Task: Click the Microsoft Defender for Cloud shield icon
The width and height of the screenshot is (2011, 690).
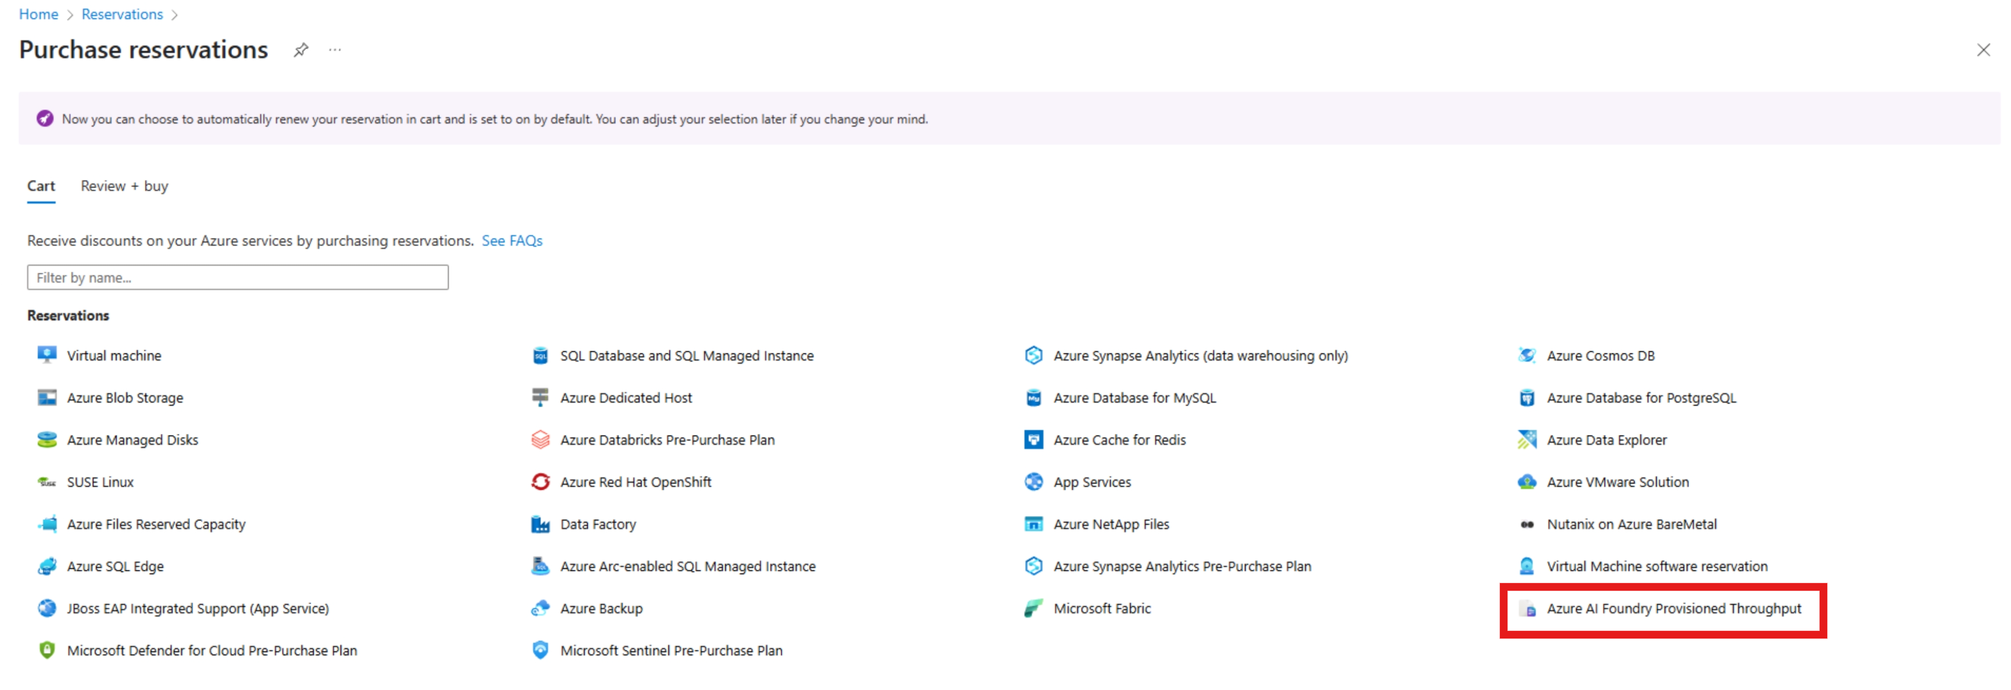Action: tap(47, 650)
